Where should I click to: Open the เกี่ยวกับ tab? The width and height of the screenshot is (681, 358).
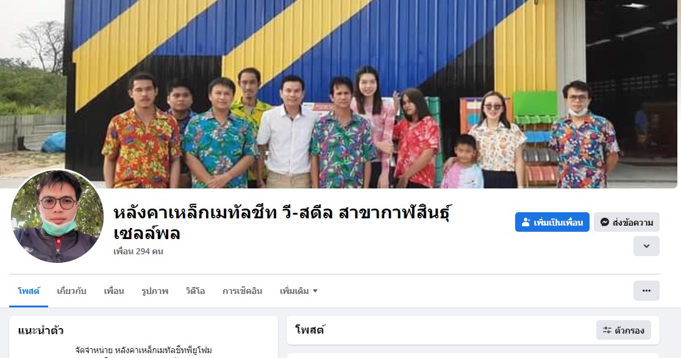pyautogui.click(x=72, y=291)
